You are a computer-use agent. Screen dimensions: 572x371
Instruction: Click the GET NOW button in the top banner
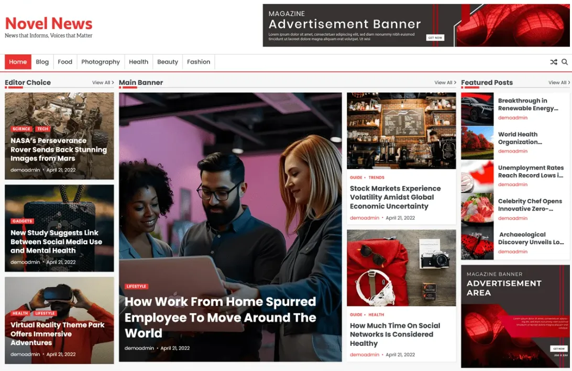pos(435,38)
